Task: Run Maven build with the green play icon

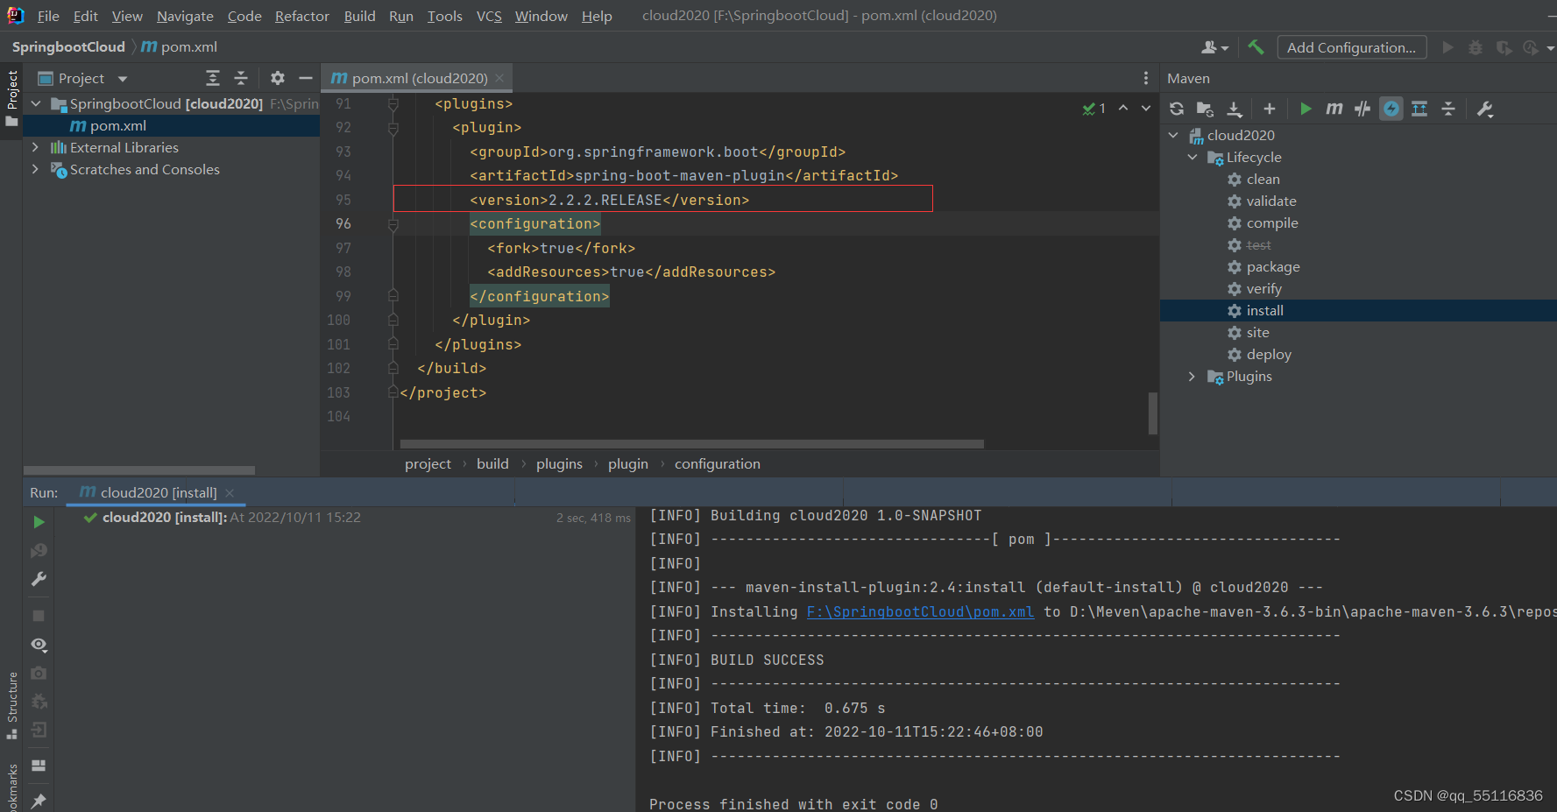Action: pyautogui.click(x=1306, y=109)
